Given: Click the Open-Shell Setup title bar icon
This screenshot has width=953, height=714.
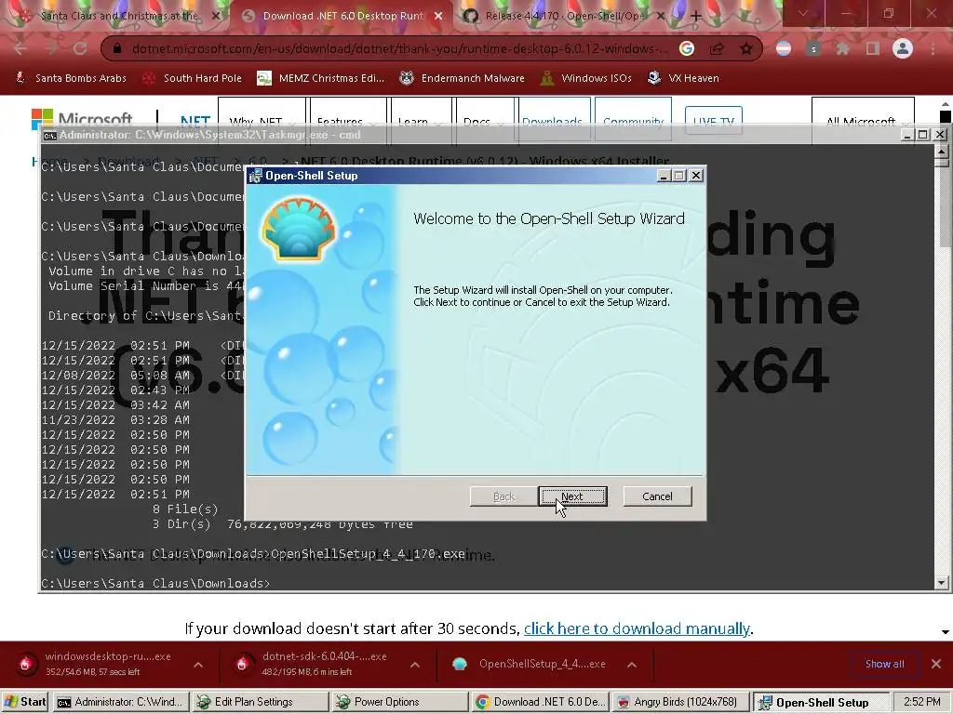Looking at the screenshot, I should click(x=256, y=176).
